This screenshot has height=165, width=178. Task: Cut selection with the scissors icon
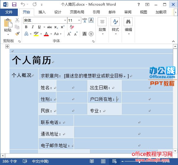pos(17,20)
